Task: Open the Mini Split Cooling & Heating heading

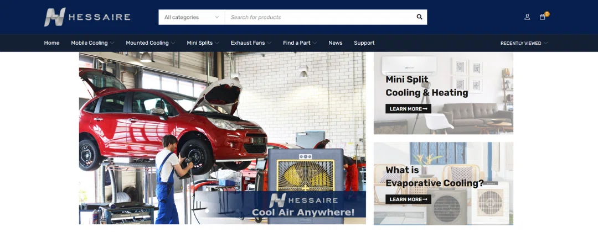Action: pos(427,86)
